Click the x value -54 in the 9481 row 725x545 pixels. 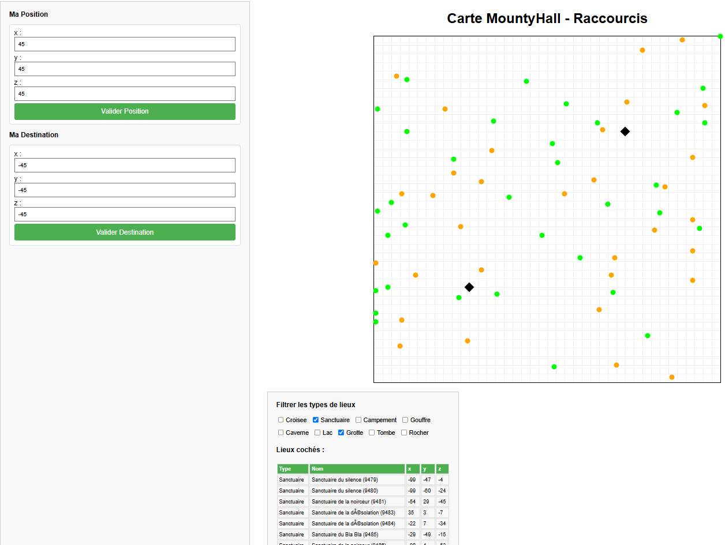(412, 502)
